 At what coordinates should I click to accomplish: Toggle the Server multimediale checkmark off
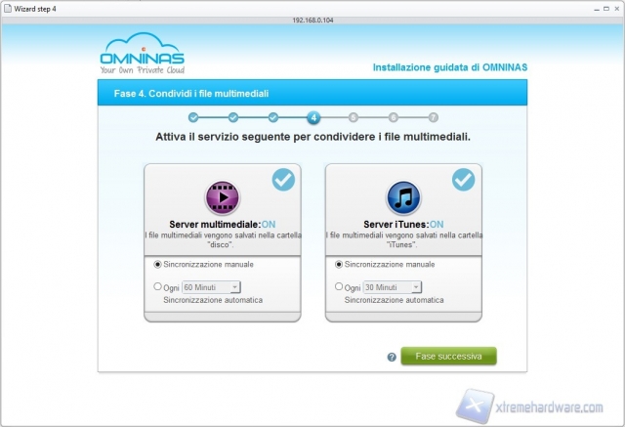282,179
